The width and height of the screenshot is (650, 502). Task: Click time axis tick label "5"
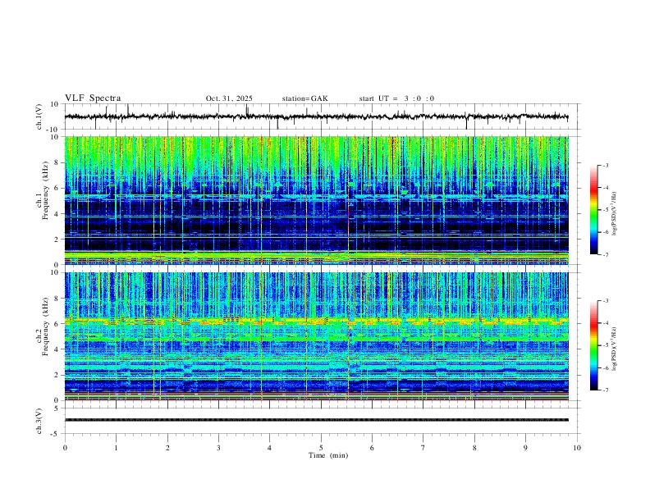point(321,448)
